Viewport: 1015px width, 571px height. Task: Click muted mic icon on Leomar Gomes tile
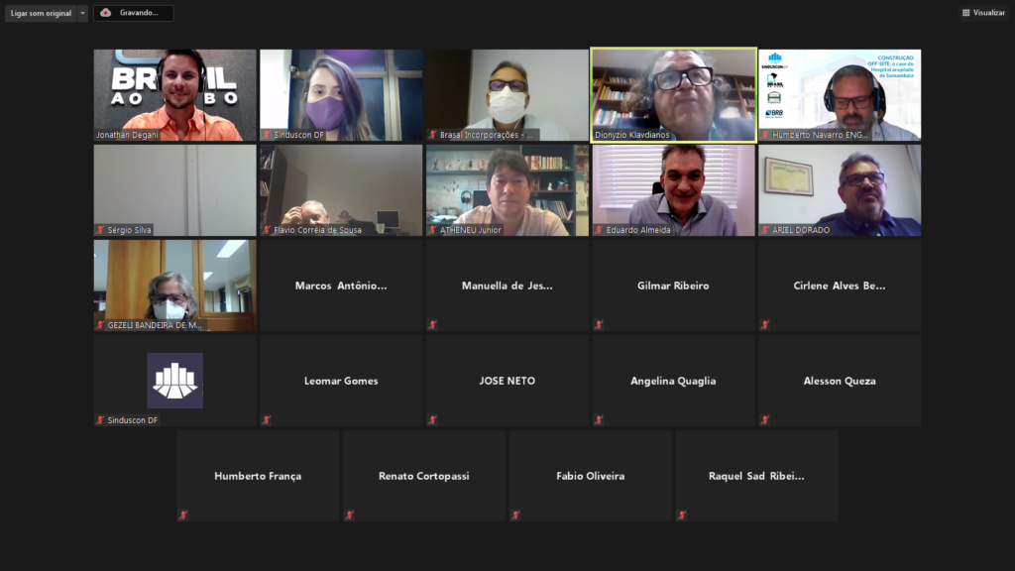coord(266,419)
